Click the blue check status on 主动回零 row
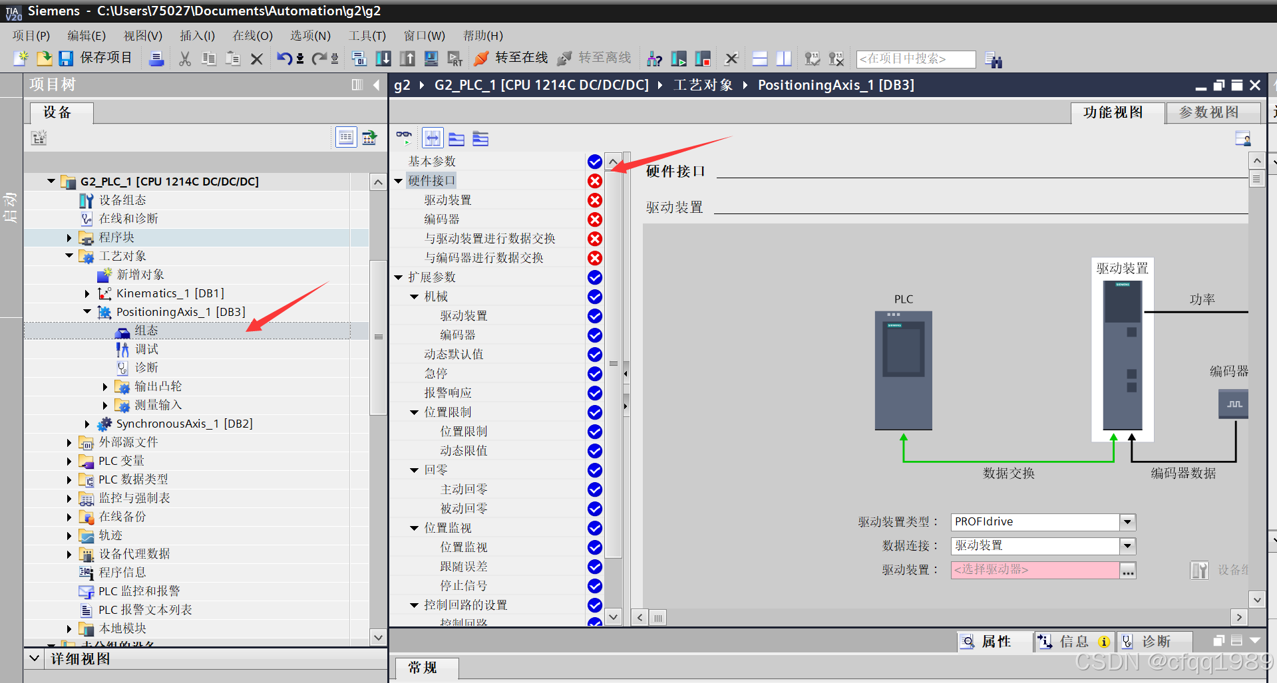 click(595, 489)
